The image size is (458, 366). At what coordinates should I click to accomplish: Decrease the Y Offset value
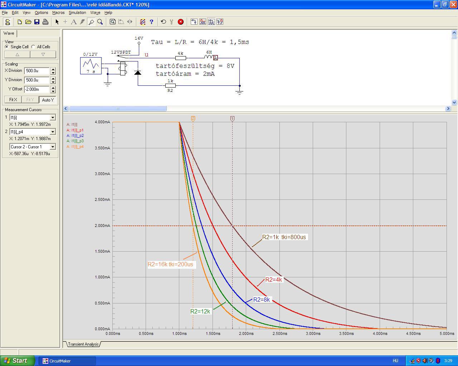click(x=53, y=91)
